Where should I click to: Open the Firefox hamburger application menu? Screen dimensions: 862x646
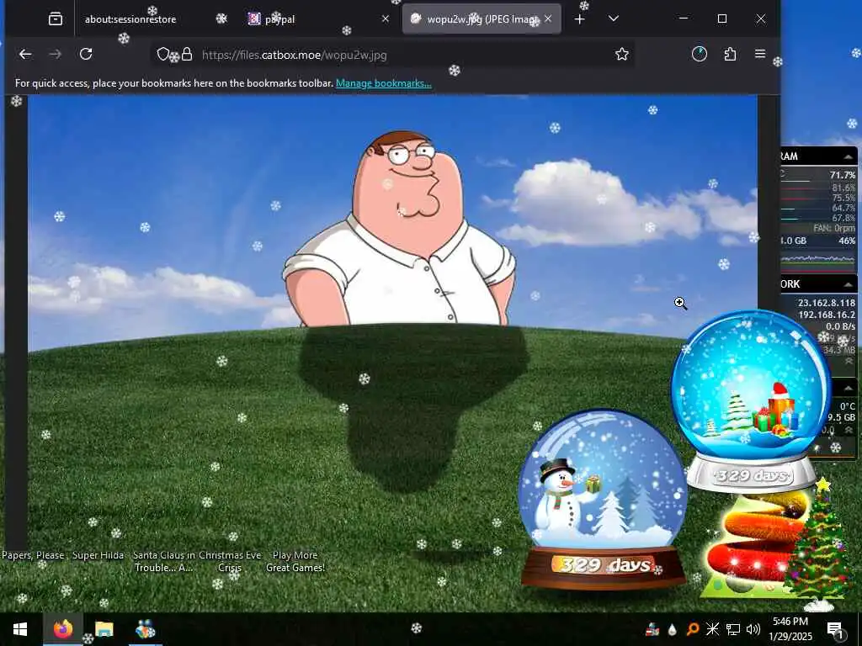point(760,54)
